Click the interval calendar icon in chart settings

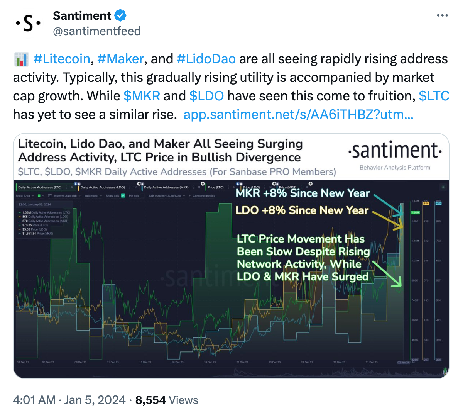pyautogui.click(x=50, y=196)
